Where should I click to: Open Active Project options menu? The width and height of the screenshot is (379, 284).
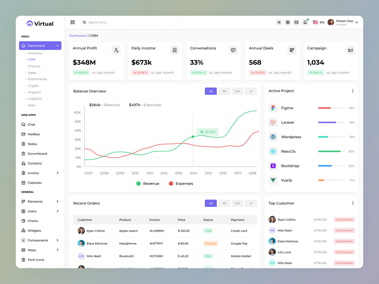click(x=353, y=91)
